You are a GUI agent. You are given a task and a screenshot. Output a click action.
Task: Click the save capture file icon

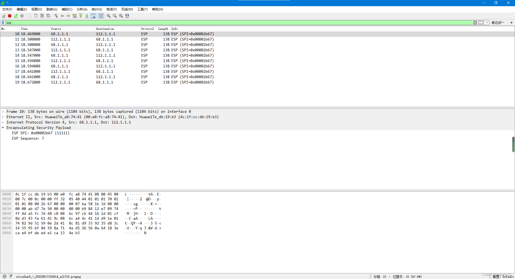[x=36, y=16]
